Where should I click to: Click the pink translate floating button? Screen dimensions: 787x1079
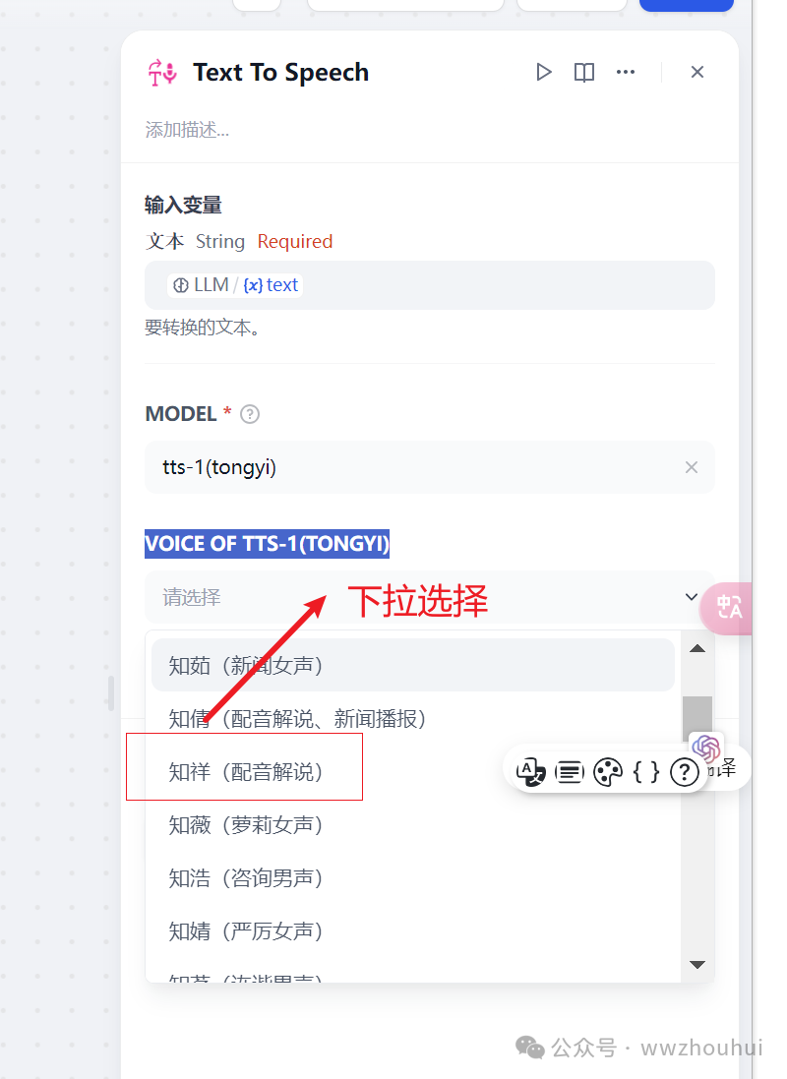(x=726, y=608)
